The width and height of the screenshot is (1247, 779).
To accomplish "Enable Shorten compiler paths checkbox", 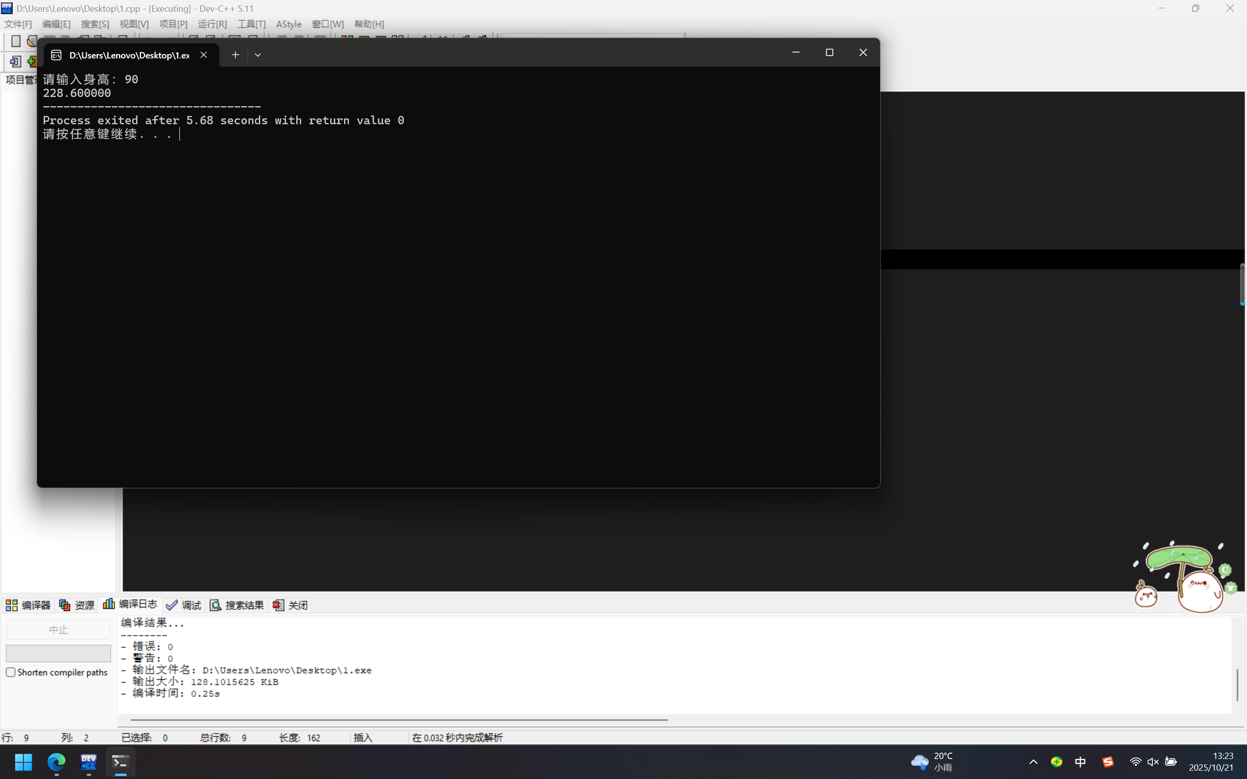I will click(11, 672).
